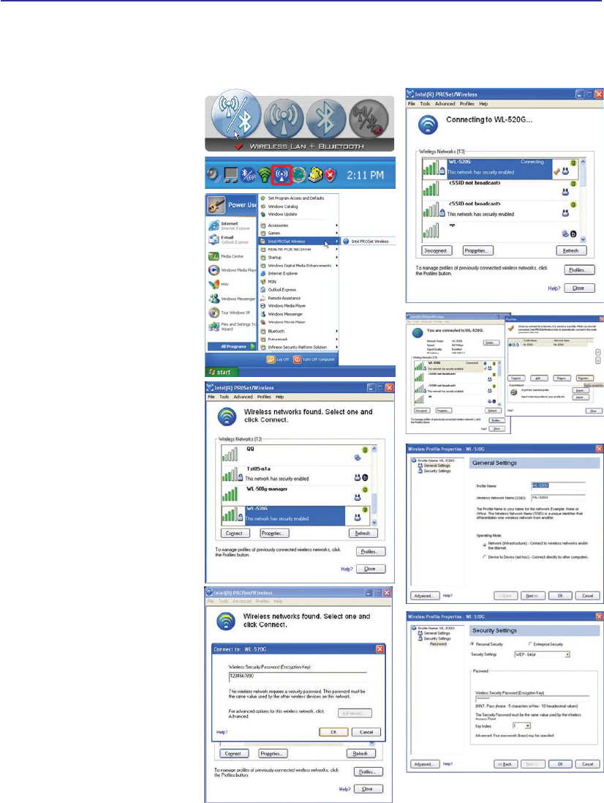
Task: Open Tools menu in Connecting to WL-520G window
Action: (425, 104)
